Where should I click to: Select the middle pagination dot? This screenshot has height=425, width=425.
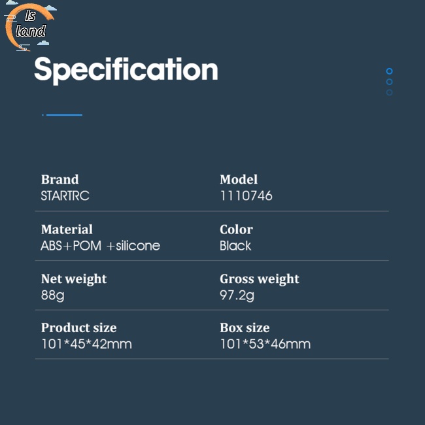(390, 82)
